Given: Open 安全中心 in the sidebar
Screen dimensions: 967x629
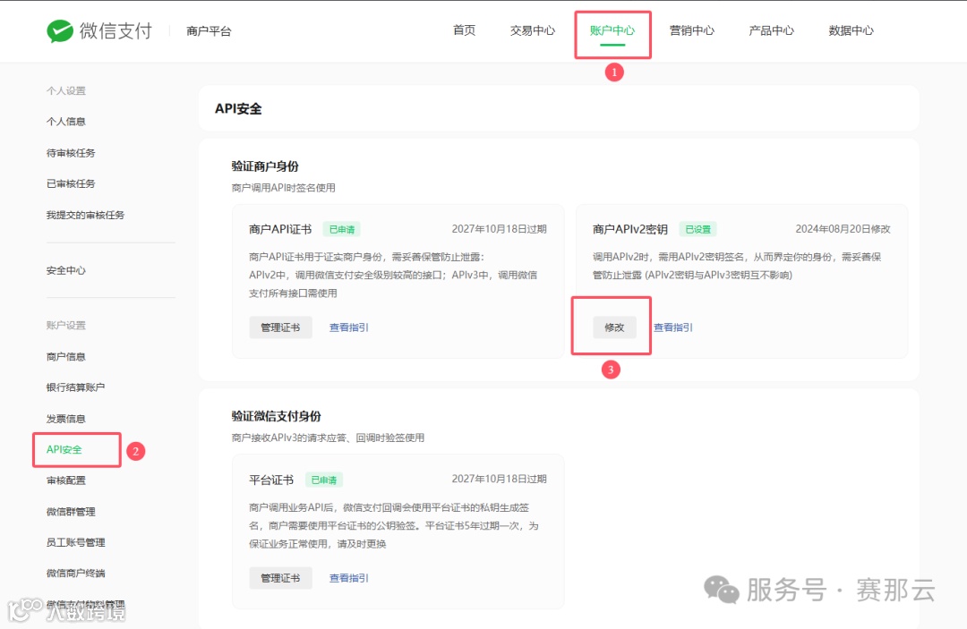Looking at the screenshot, I should pos(66,270).
